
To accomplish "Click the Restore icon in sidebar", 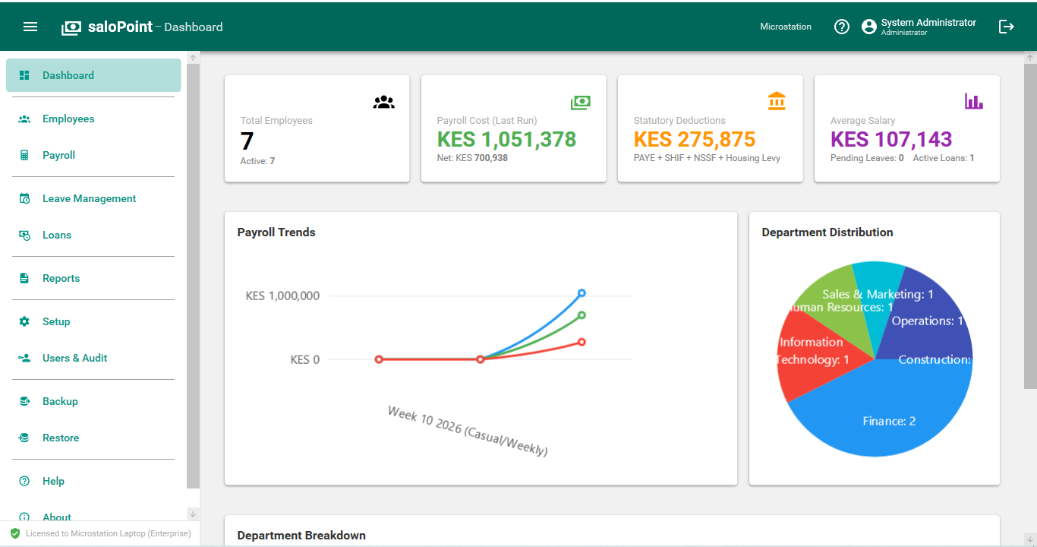I will pos(25,438).
